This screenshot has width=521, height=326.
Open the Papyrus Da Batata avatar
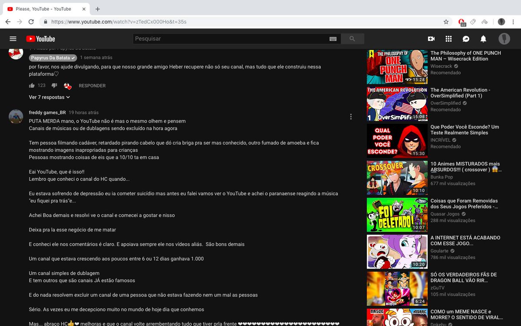pyautogui.click(x=16, y=52)
